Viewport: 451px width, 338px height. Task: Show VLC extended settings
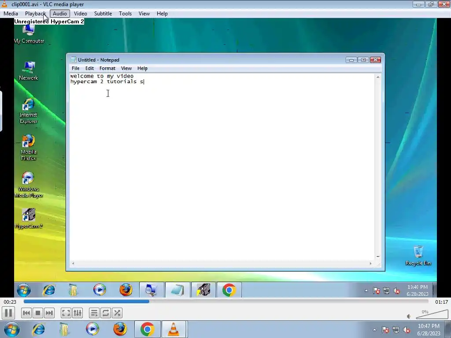click(78, 313)
